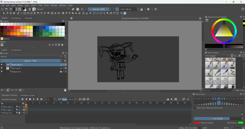Open the brush blending mode Normal dropdown
This screenshot has height=129, width=245.
(x=53, y=9)
